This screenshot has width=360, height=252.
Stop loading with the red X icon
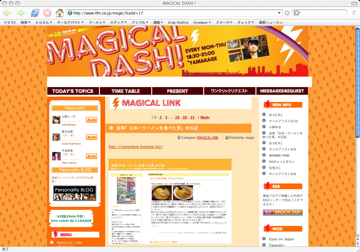point(47,13)
